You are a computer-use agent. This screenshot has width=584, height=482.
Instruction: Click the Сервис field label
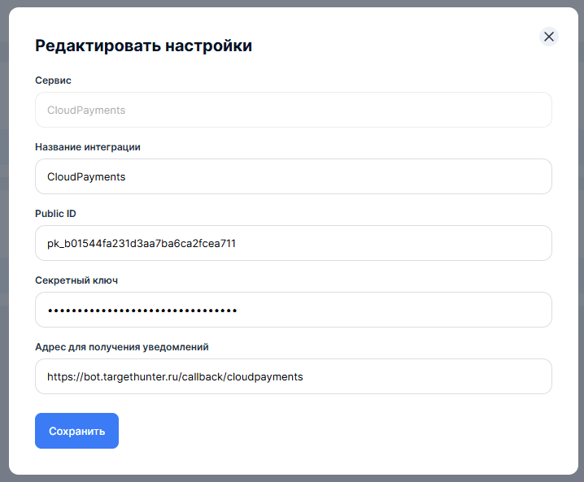[53, 80]
